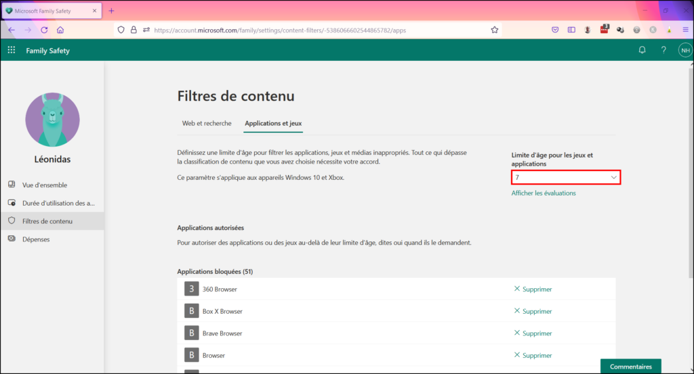
Task: Save page to Pocket
Action: tap(555, 30)
